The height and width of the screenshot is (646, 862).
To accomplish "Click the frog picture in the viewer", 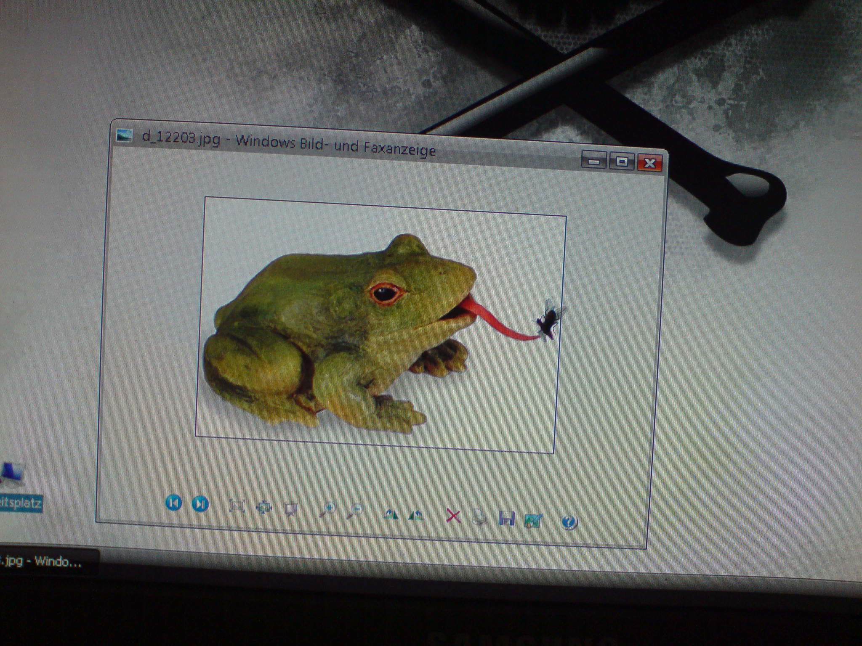I will (x=381, y=325).
